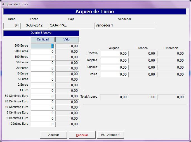Image resolution: width=191 pixels, height=142 pixels.
Task: Focus the 5 Céntimos Euro quantity field
Action: [43, 113]
